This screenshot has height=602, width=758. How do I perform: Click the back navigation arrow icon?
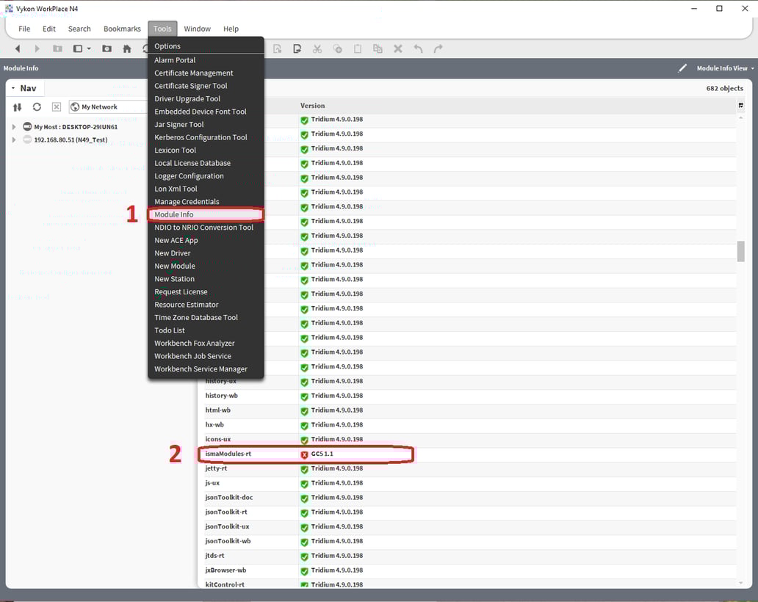click(18, 48)
